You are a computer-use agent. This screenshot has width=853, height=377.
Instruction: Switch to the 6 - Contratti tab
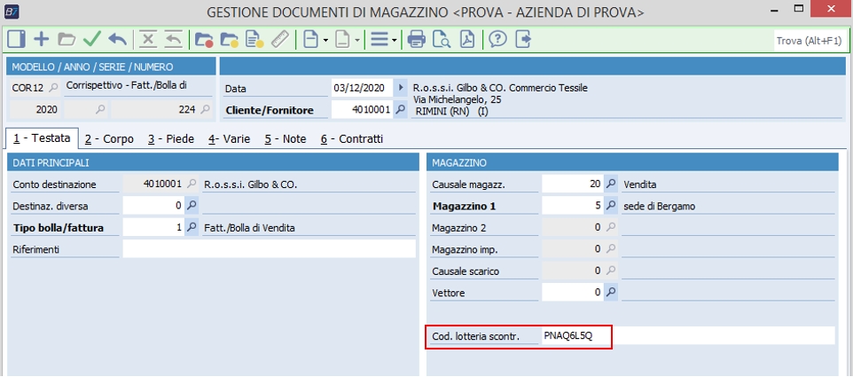(x=352, y=138)
